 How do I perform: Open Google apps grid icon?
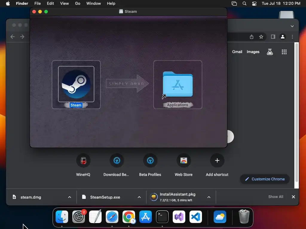point(284,52)
